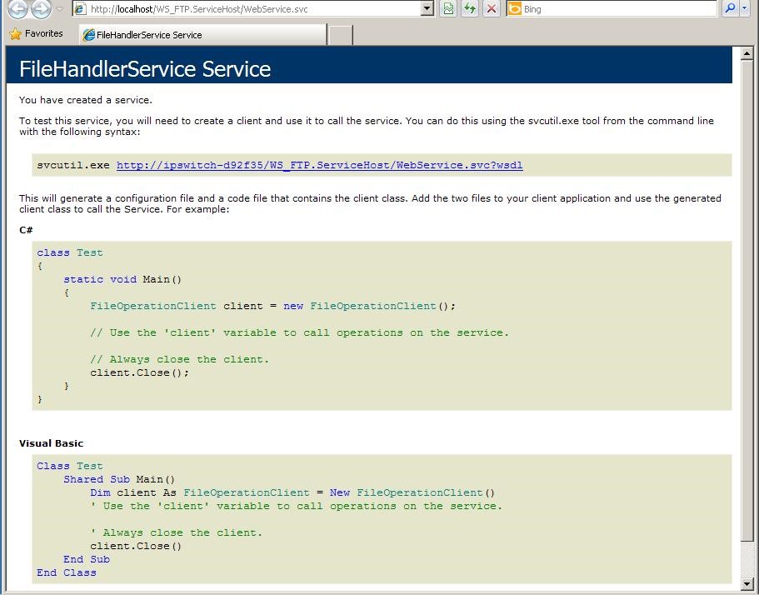The width and height of the screenshot is (759, 595).
Task: Click the scrollbar down arrow
Action: tap(747, 583)
